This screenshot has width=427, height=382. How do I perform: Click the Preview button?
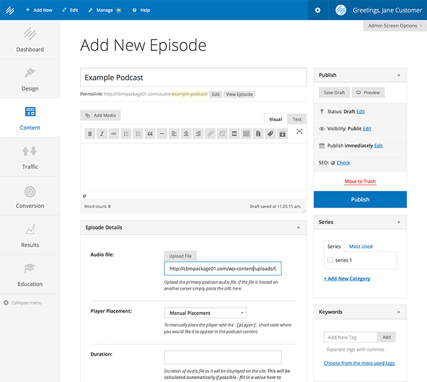click(x=368, y=93)
